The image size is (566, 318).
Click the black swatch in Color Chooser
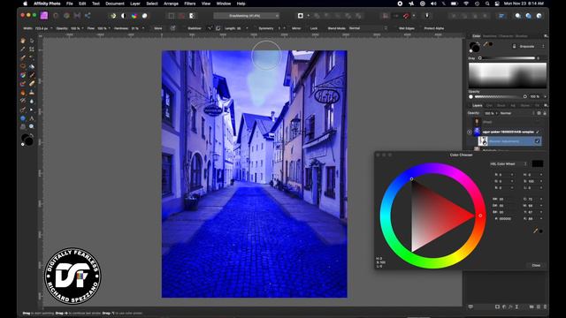click(x=538, y=163)
